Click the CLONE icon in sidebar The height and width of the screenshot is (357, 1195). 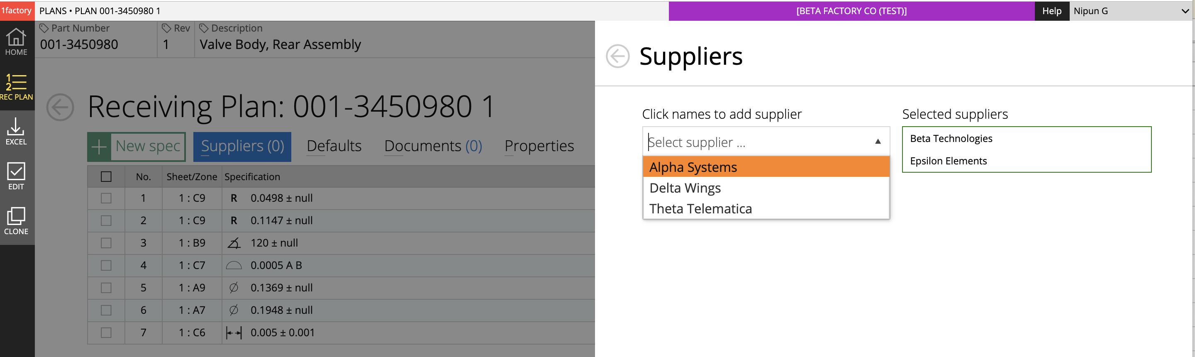(x=16, y=221)
